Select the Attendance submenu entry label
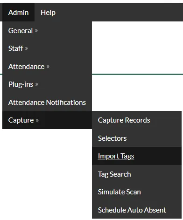This screenshot has height=220, width=183. [x=26, y=67]
